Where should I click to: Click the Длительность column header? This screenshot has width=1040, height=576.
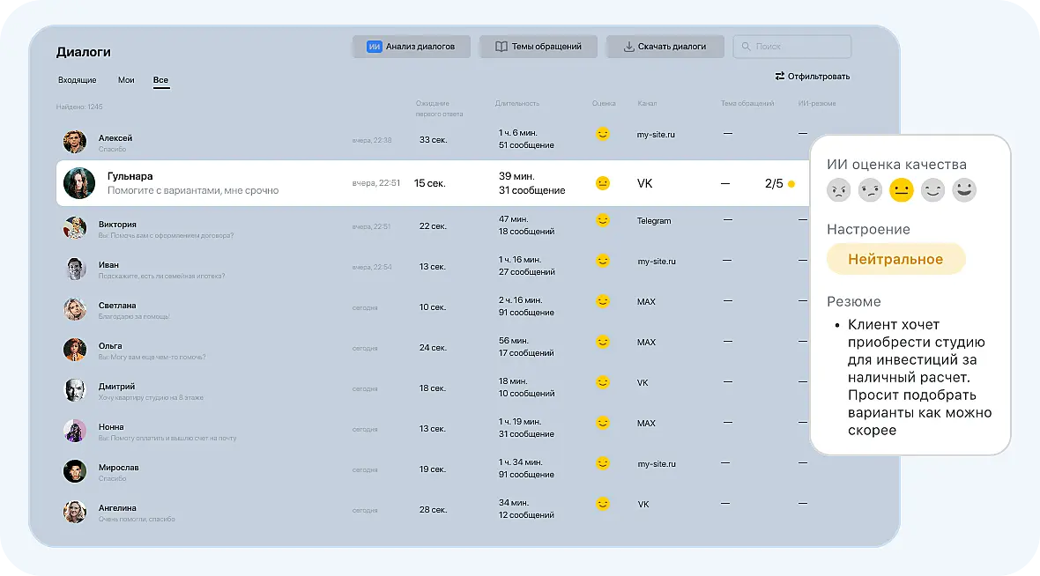click(516, 103)
